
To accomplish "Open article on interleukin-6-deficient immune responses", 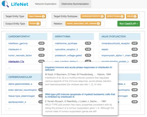I will (x=79, y=69).
